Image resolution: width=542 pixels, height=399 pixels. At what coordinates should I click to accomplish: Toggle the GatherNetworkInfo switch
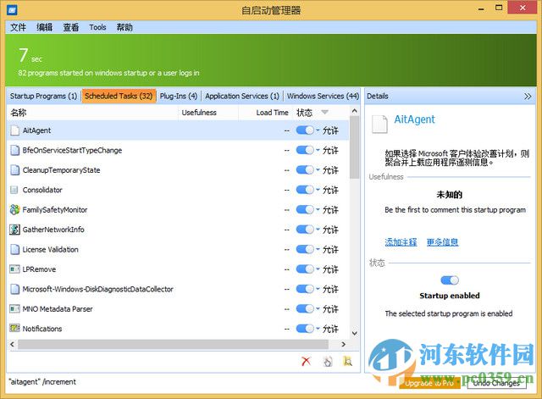pyautogui.click(x=305, y=230)
